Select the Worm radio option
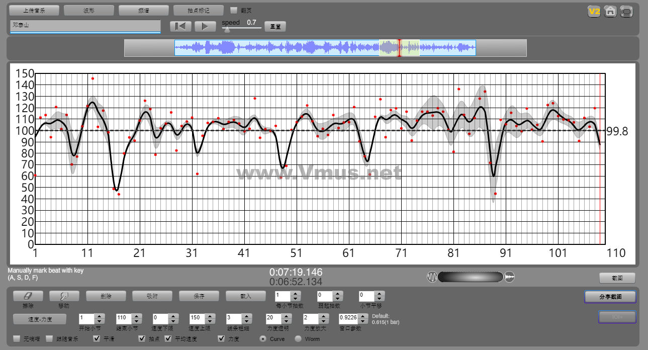 coord(298,339)
